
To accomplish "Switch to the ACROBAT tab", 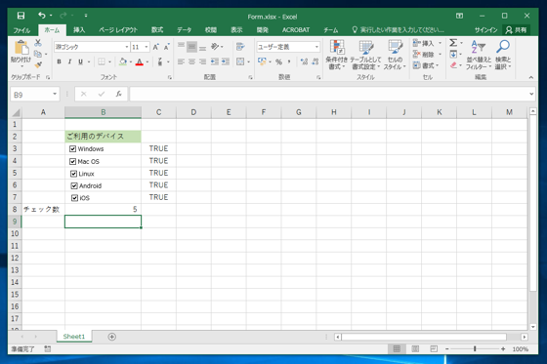I will 296,30.
